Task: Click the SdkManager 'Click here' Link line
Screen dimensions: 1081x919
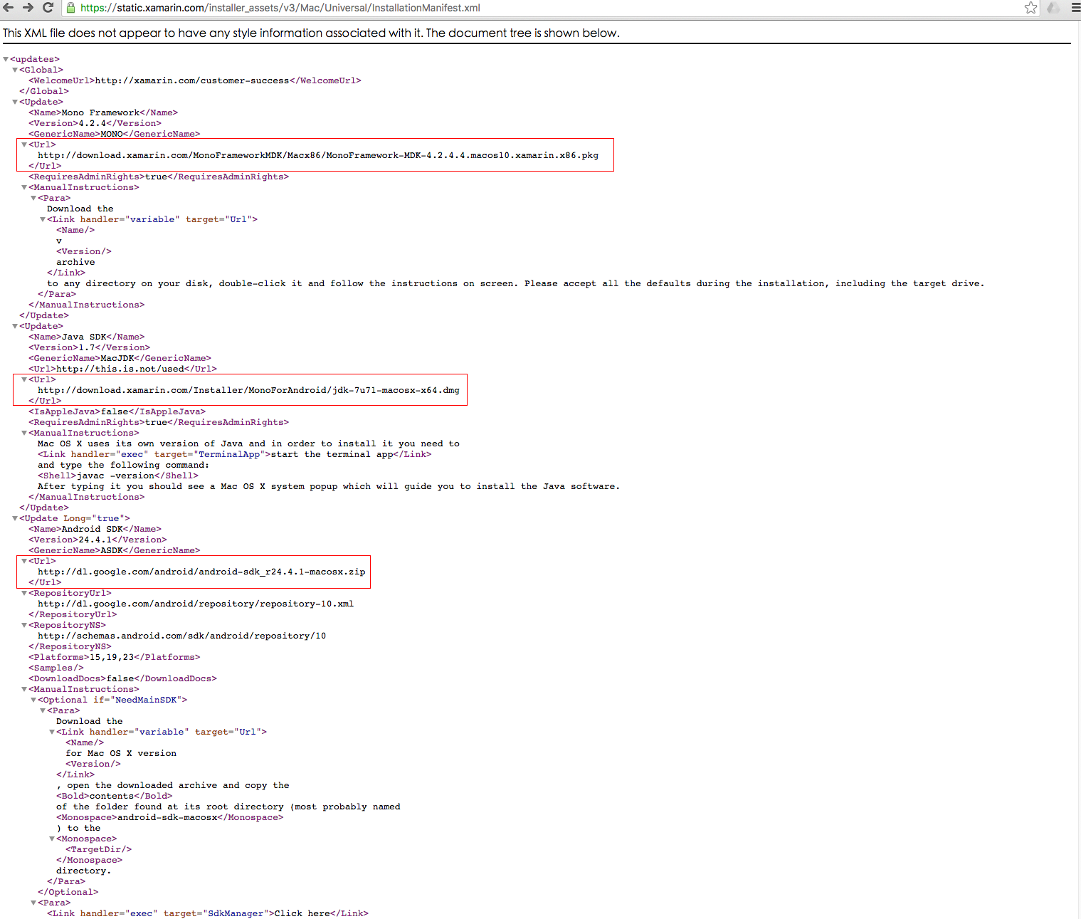Action: tap(208, 914)
